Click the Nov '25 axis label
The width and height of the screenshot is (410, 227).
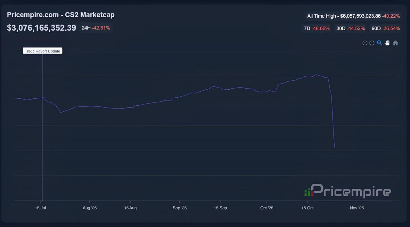pos(357,208)
